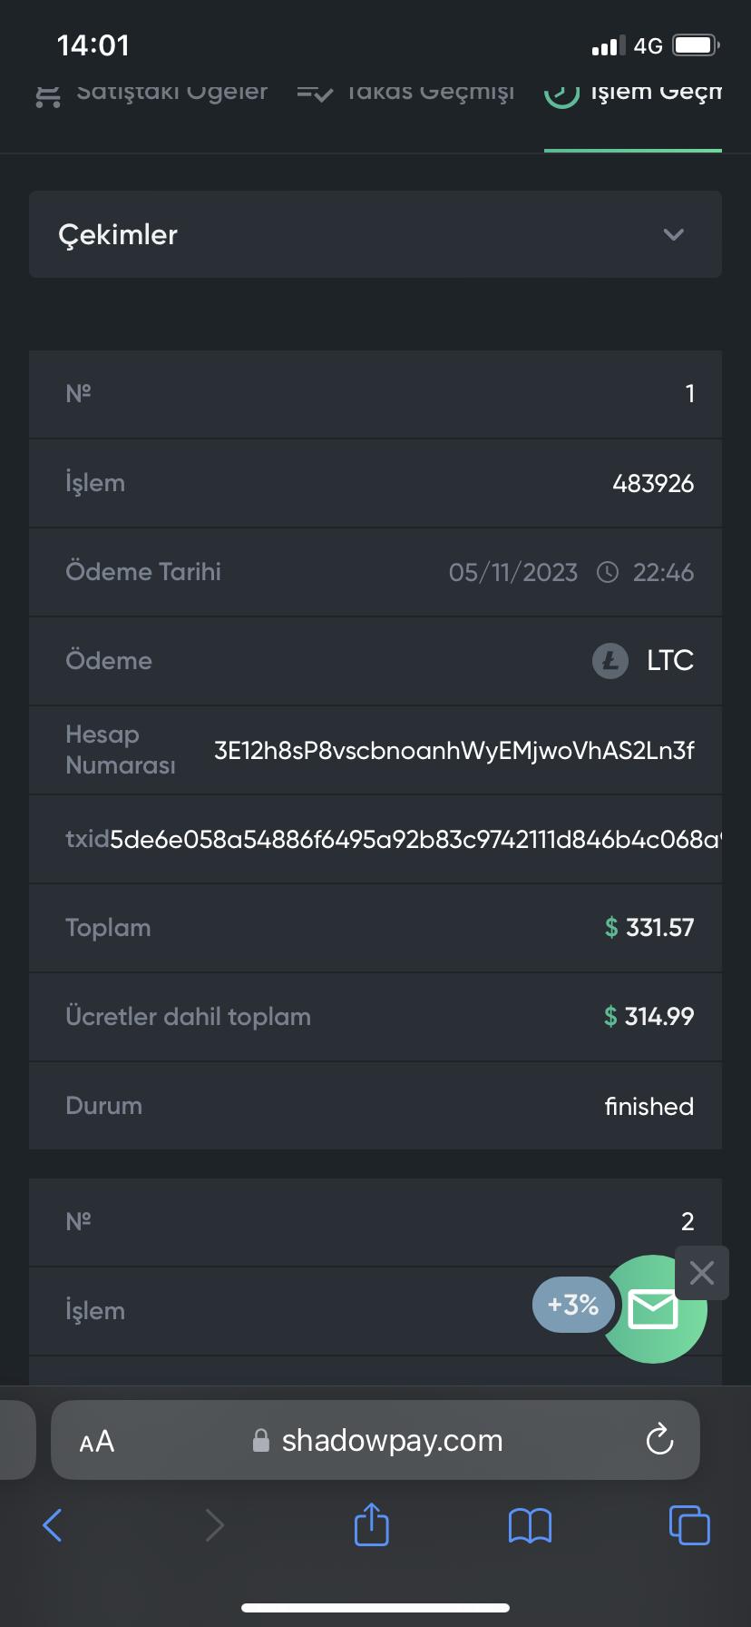Viewport: 751px width, 1627px height.
Task: Open the Safari tabs overview icon
Action: pos(689,1525)
